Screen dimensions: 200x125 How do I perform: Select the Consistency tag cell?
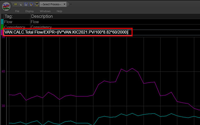[x=17, y=27]
